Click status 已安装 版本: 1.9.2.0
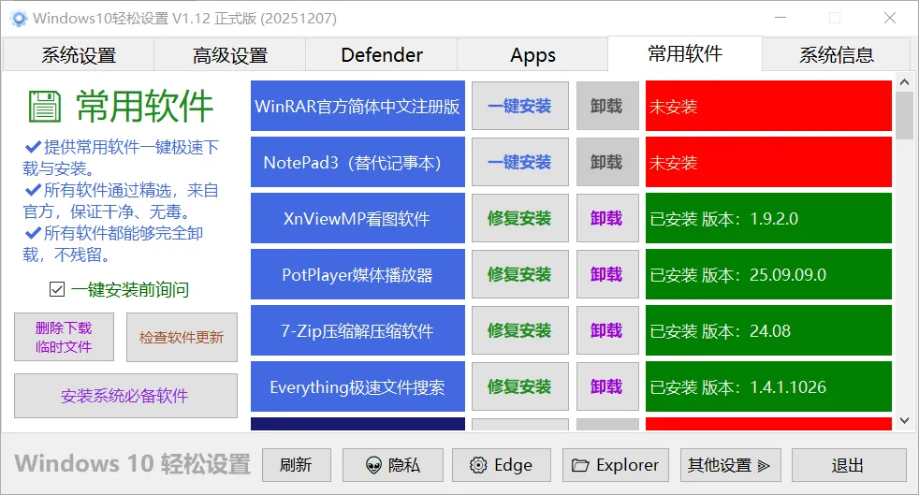Viewport: 919px width, 495px height. point(768,219)
